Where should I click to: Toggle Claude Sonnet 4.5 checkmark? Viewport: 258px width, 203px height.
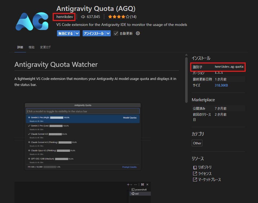(29, 134)
